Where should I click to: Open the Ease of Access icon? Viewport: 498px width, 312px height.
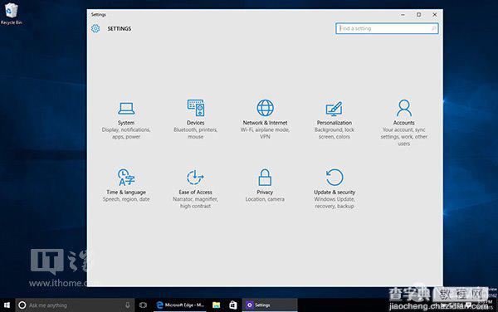195,177
